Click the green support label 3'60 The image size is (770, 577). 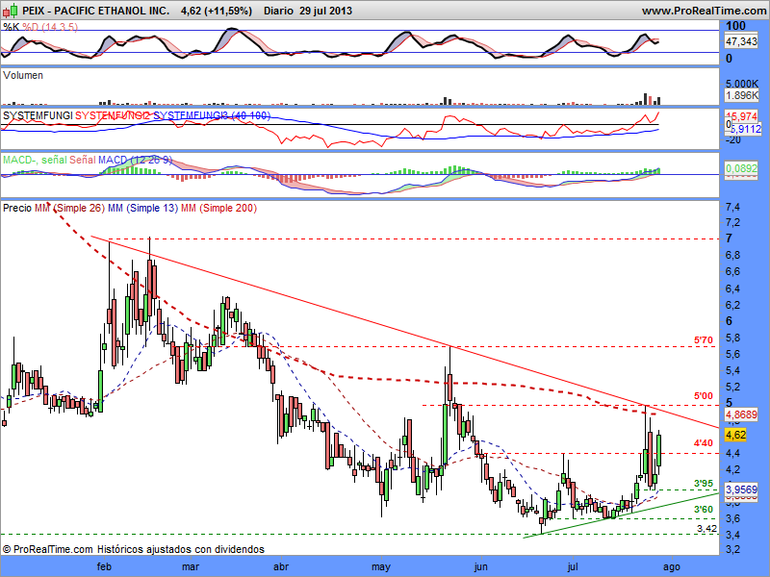coord(704,510)
